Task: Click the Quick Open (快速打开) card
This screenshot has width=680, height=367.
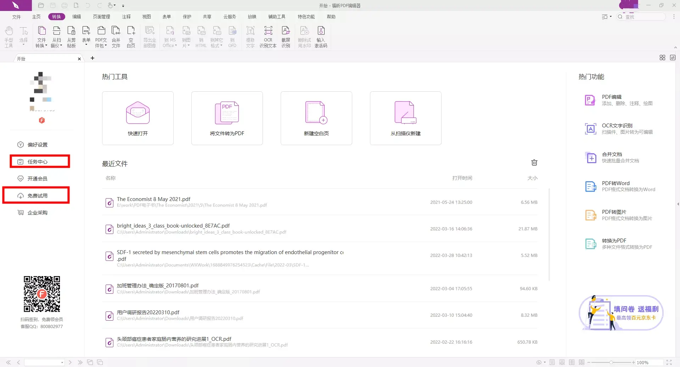Action: coord(138,118)
